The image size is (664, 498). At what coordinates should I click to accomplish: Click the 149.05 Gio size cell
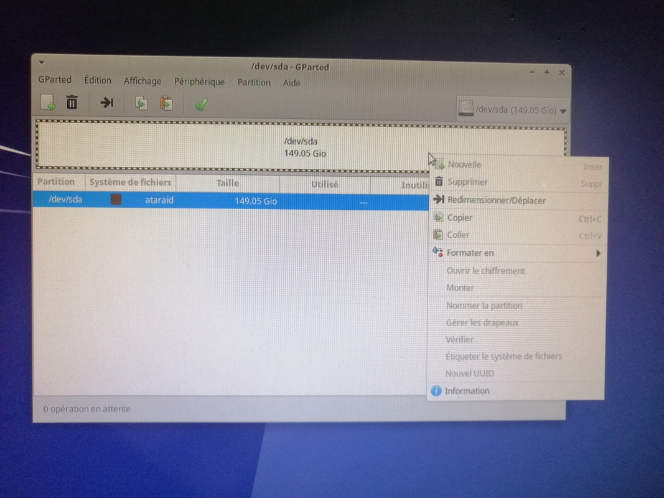point(256,201)
